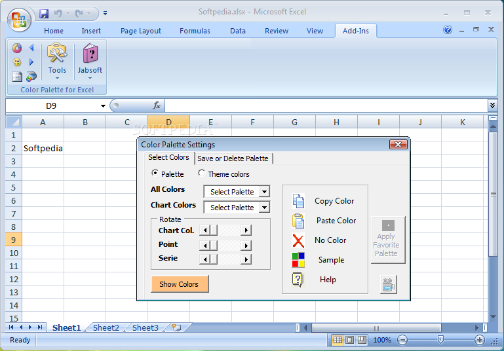Select cell A2 containing Softpedia

43,148
